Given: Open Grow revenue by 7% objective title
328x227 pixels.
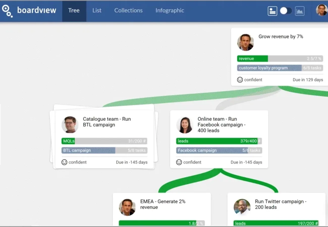Looking at the screenshot, I should pyautogui.click(x=281, y=37).
